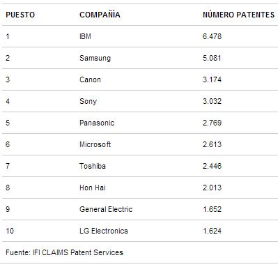278x267 pixels.
Task: Click the Sony table entry
Action: click(88, 101)
